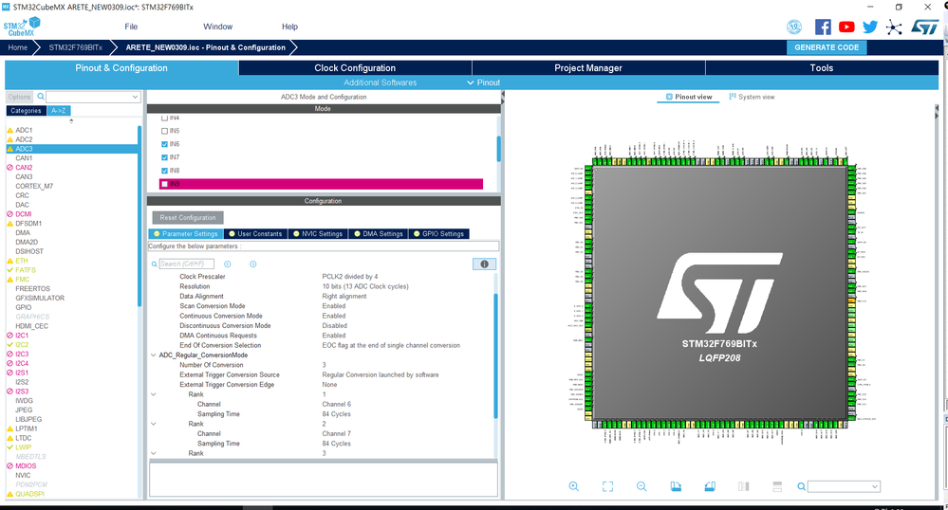This screenshot has height=510, width=948.
Task: Open the Help menu
Action: [x=289, y=27]
